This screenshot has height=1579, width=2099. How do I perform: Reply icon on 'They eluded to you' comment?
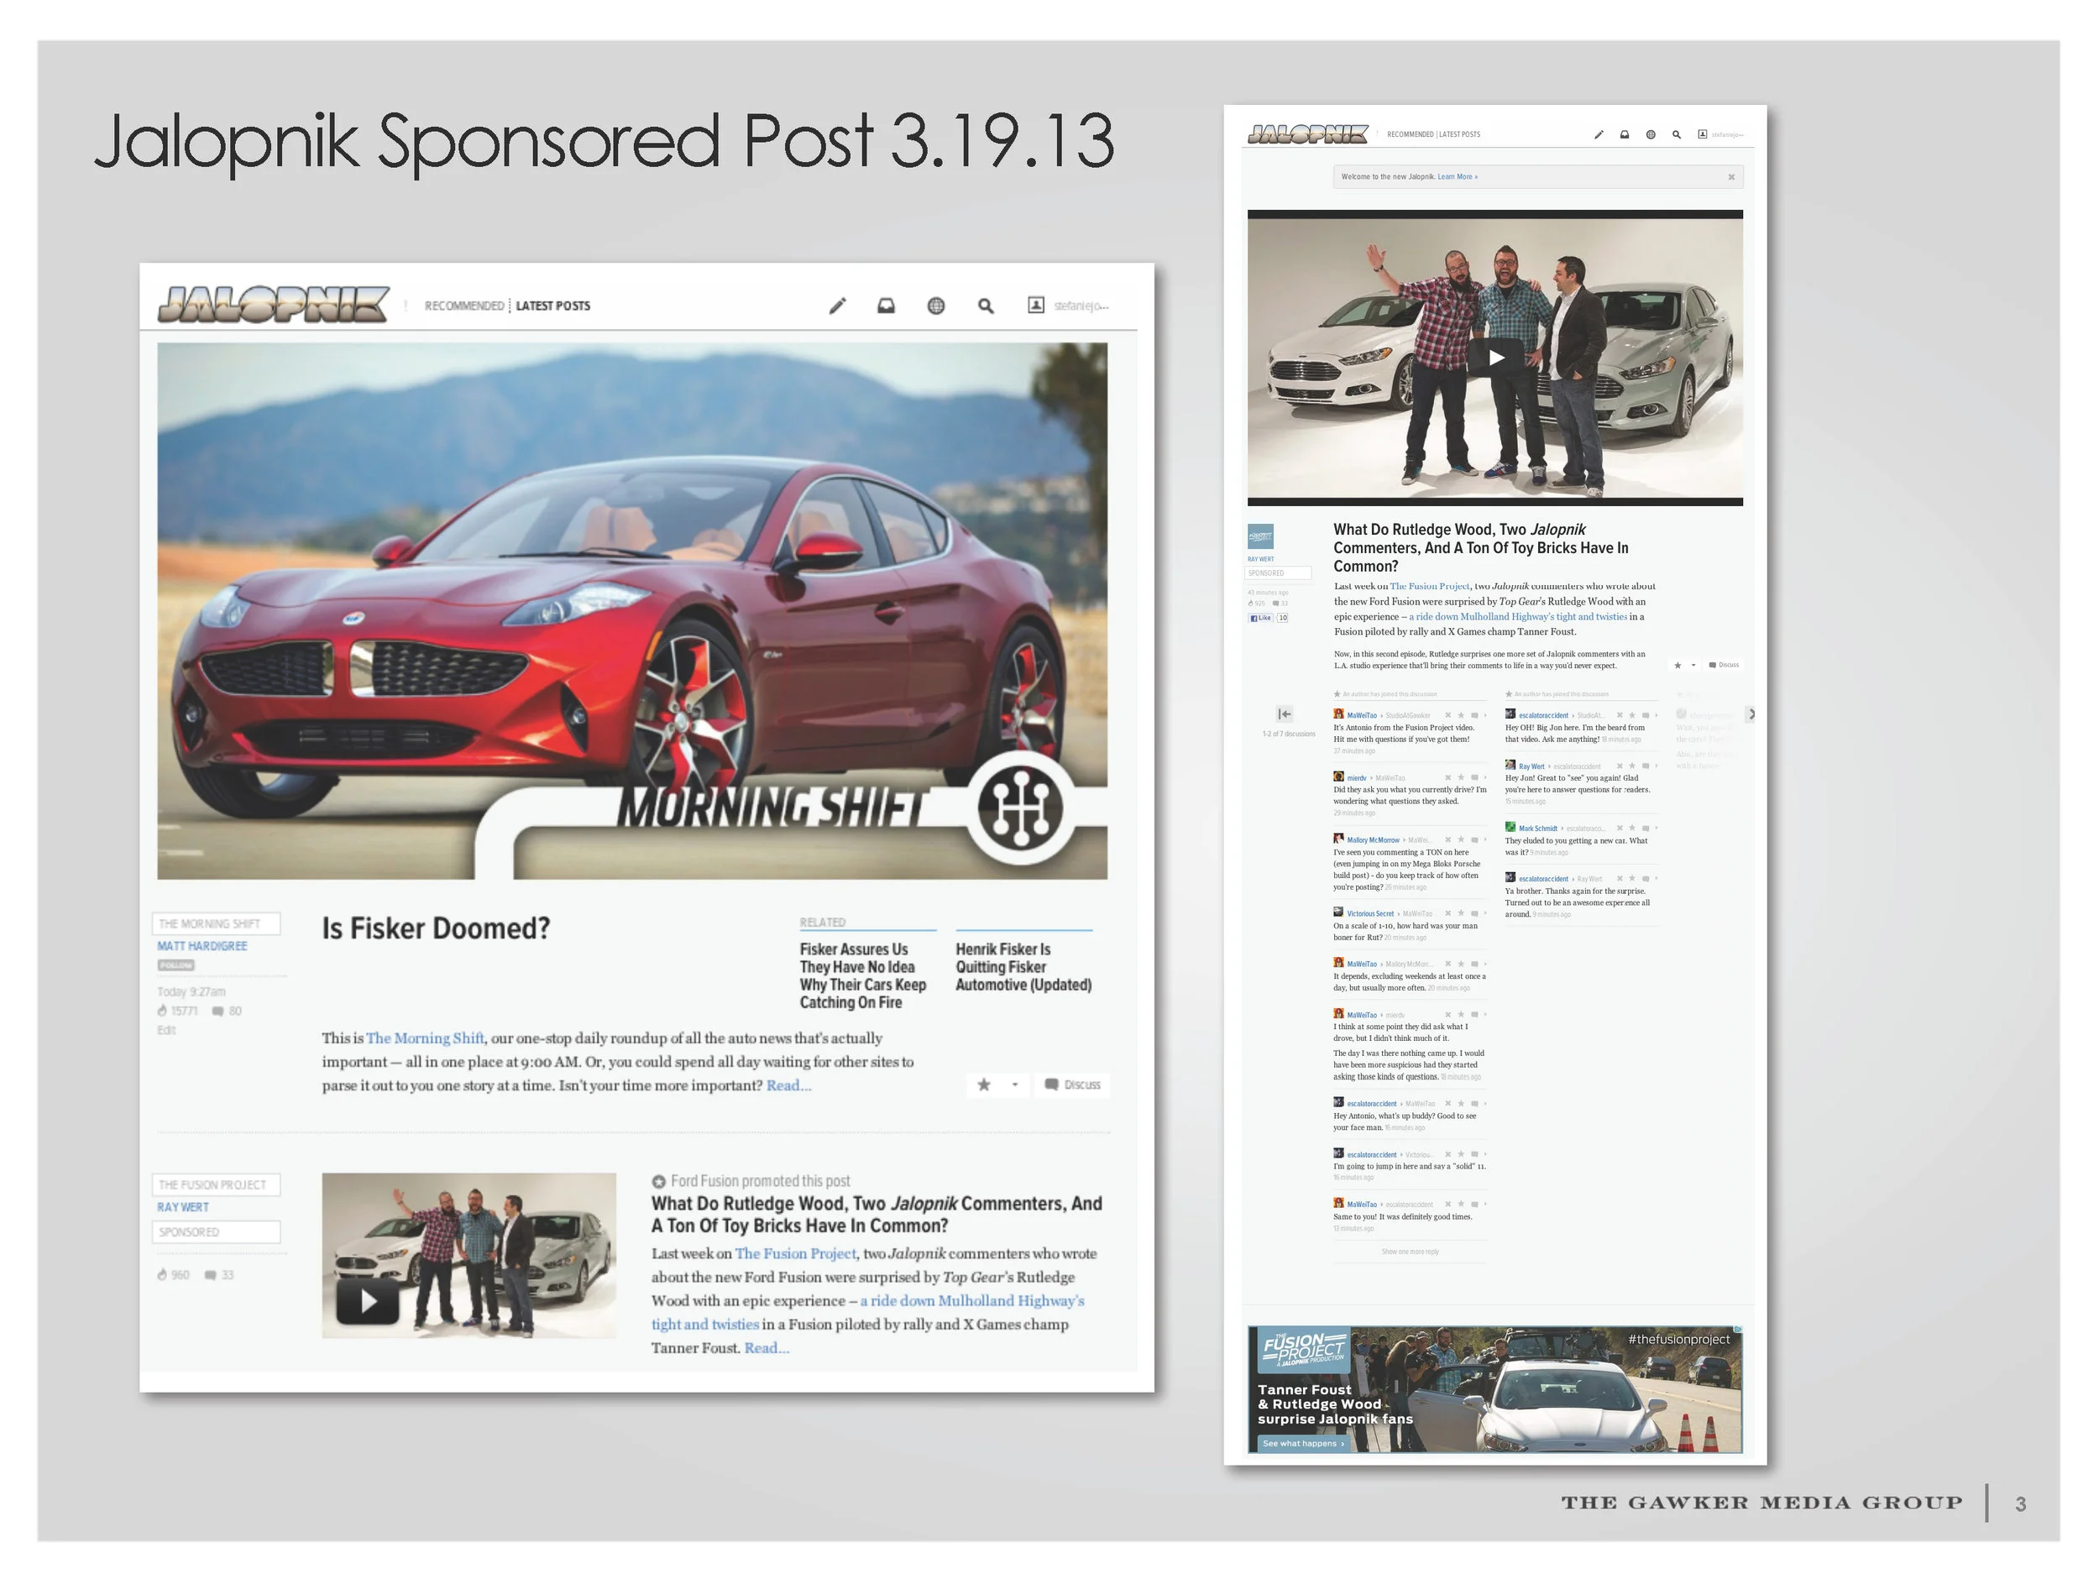1646,829
